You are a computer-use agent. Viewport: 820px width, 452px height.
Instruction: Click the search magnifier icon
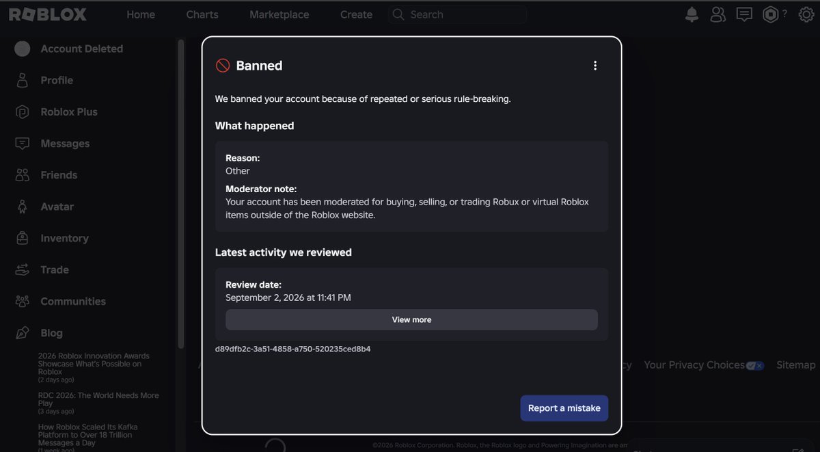click(x=398, y=14)
